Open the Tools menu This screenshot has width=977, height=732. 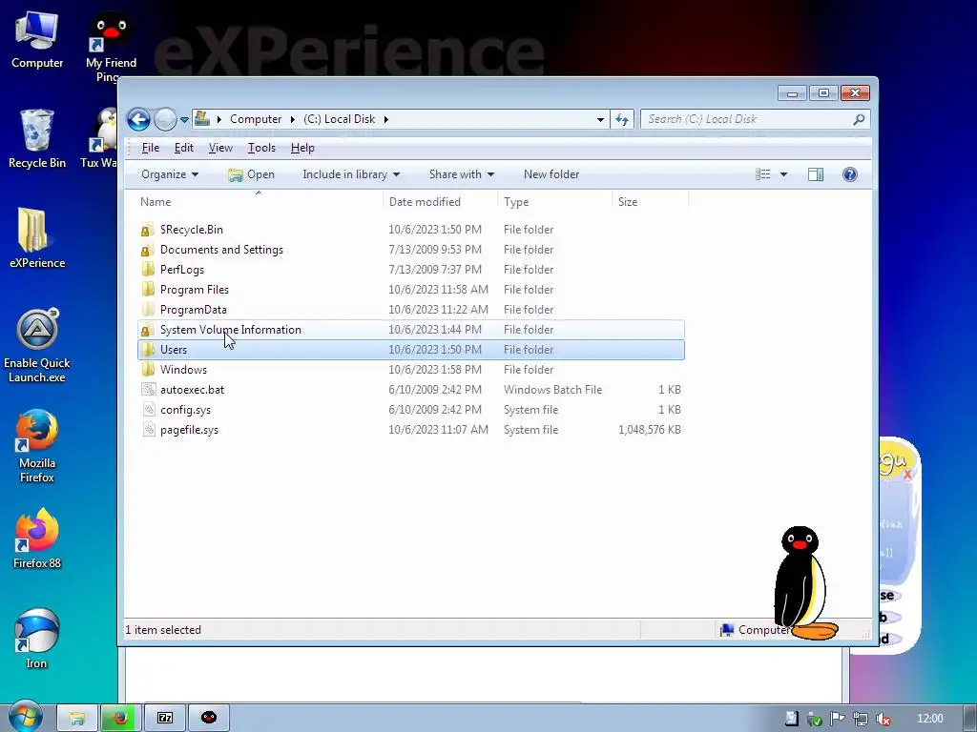[x=261, y=148]
